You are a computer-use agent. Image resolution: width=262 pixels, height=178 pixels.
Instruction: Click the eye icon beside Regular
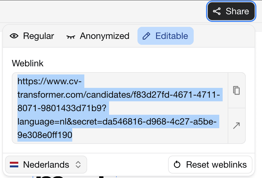[x=14, y=36]
